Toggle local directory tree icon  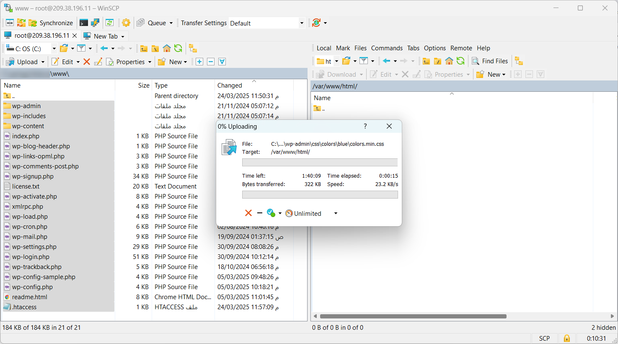click(x=193, y=49)
